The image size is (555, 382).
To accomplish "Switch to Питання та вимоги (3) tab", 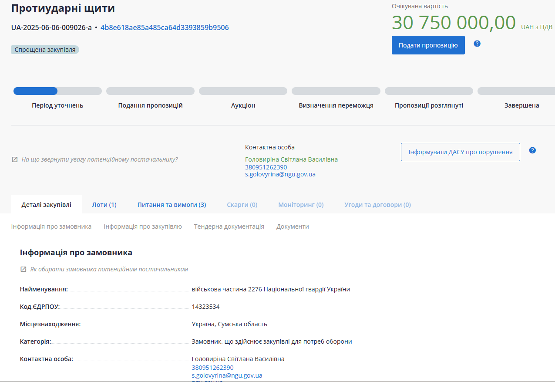I will tap(172, 205).
